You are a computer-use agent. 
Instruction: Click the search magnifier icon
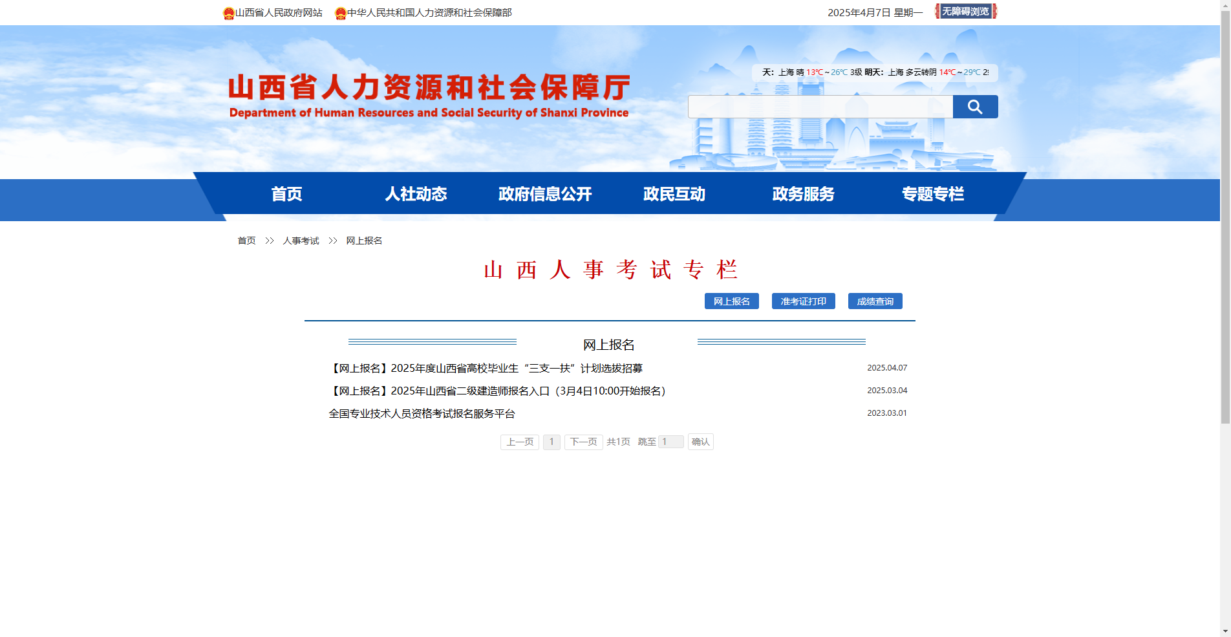point(975,106)
